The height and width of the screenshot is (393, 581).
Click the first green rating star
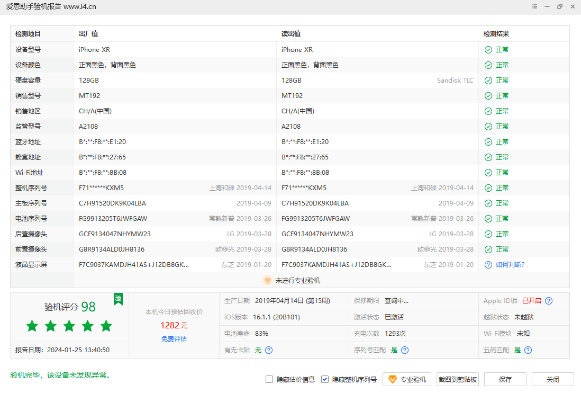tap(32, 326)
